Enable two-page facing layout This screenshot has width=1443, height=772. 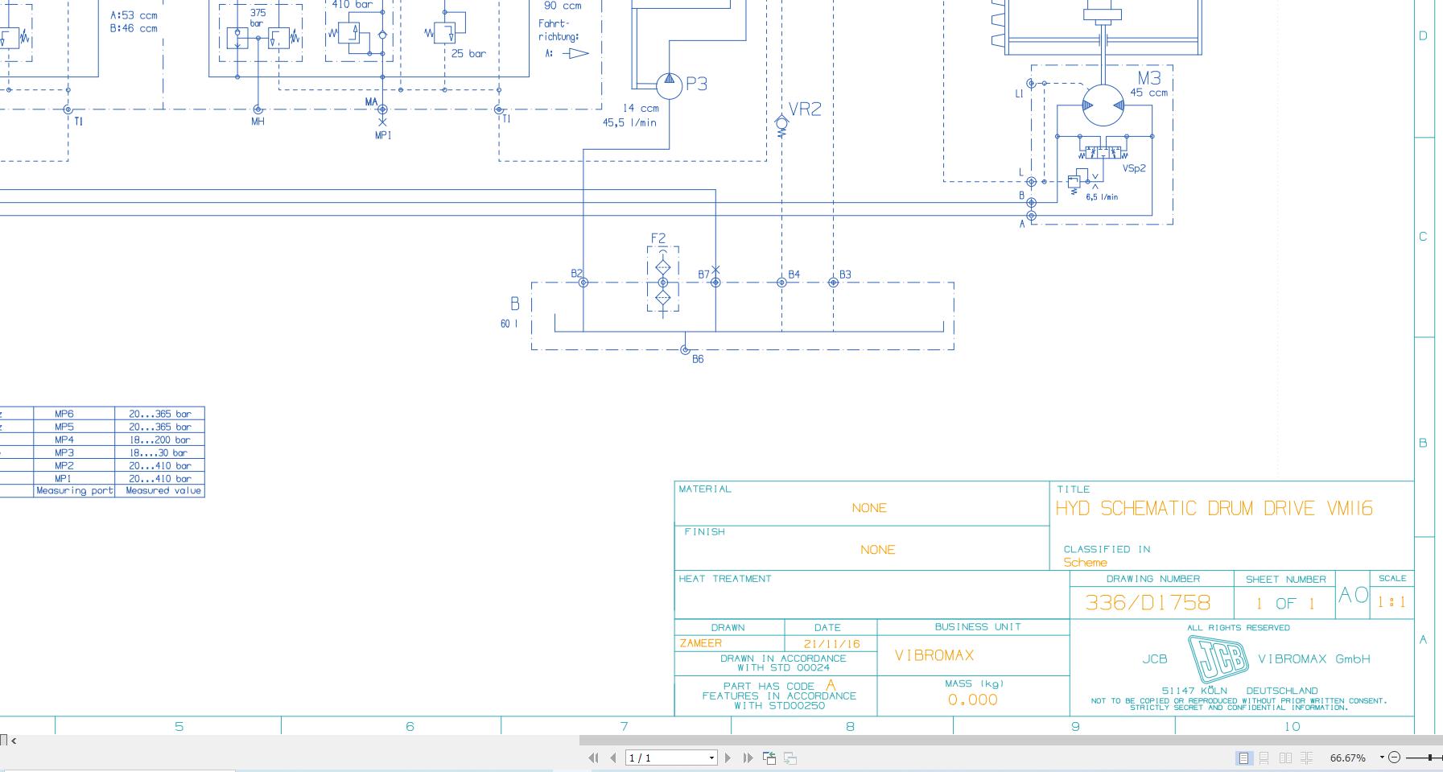point(1285,758)
